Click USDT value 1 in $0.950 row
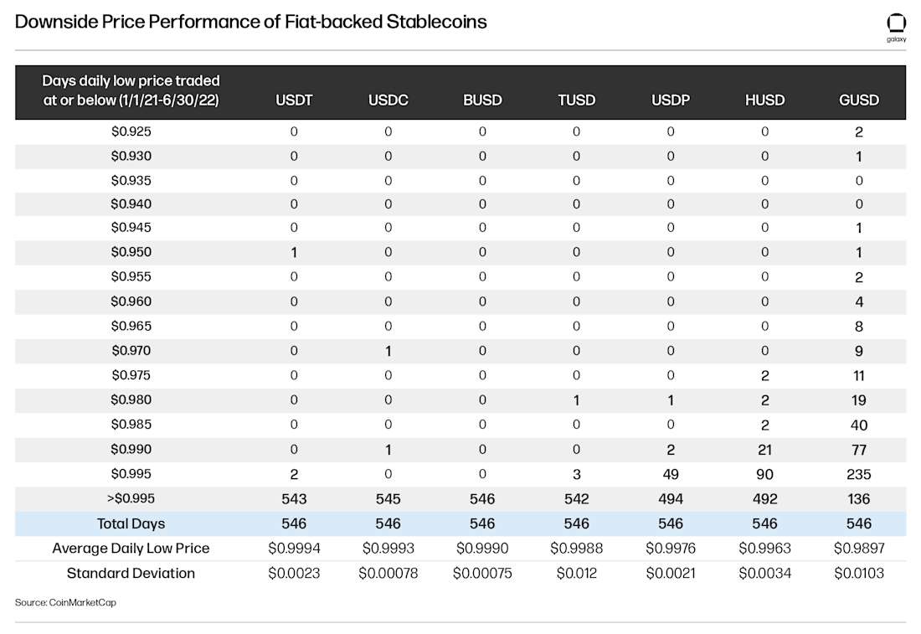Image resolution: width=921 pixels, height=634 pixels. pyautogui.click(x=294, y=253)
